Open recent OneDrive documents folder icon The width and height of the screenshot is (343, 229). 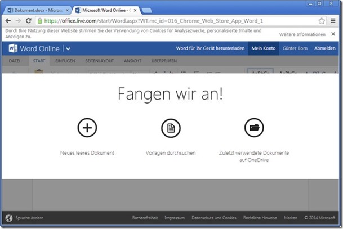click(254, 128)
